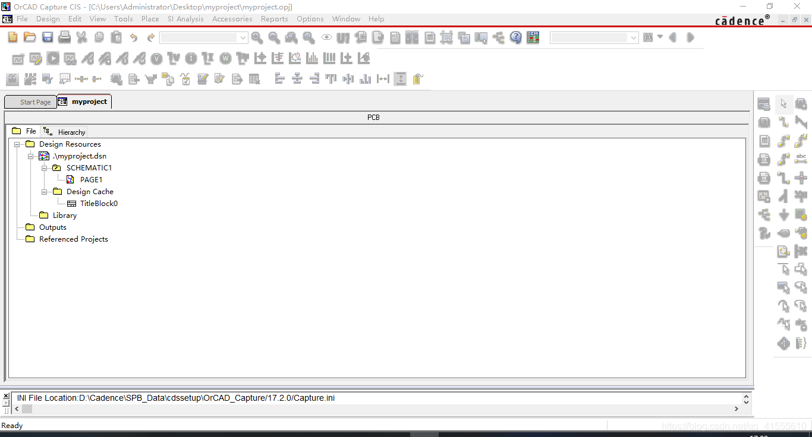This screenshot has width=812, height=437.
Task: Collapse the SCHEMATIC1 folder node
Action: pyautogui.click(x=45, y=168)
